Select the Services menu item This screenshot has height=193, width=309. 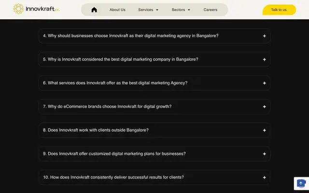click(146, 10)
